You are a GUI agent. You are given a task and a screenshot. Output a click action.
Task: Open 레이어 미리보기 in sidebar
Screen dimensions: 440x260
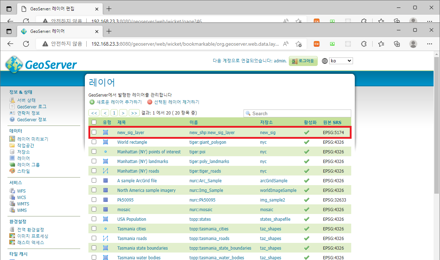pos(32,139)
